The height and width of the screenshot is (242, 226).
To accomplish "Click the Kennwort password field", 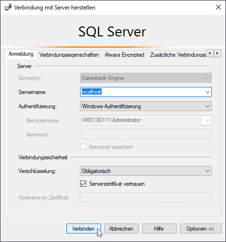I will 146,134.
